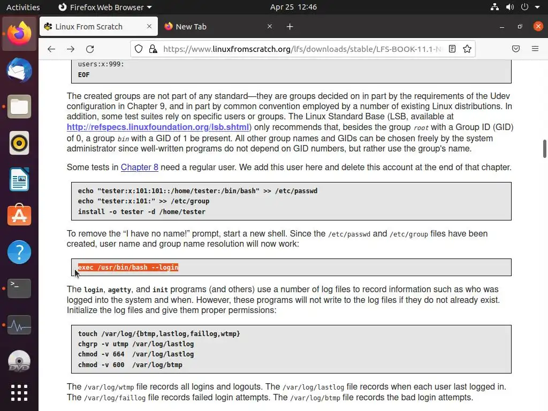Viewport: 548px width, 411px height.
Task: Close the Linux From Scratch tab
Action: [149, 26]
